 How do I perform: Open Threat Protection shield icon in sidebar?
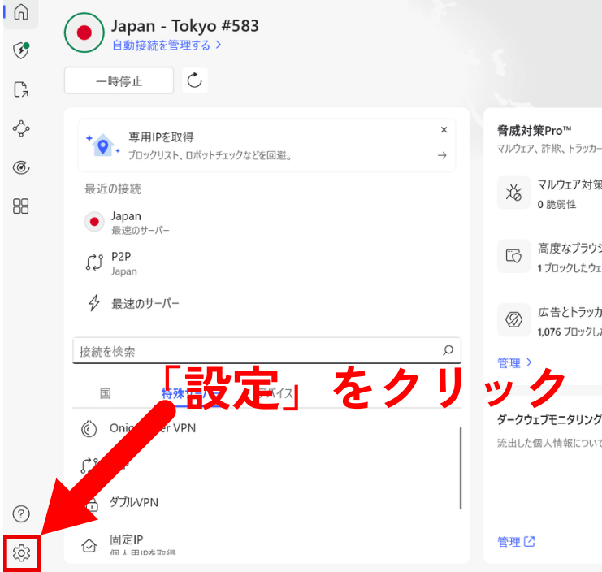point(22,50)
